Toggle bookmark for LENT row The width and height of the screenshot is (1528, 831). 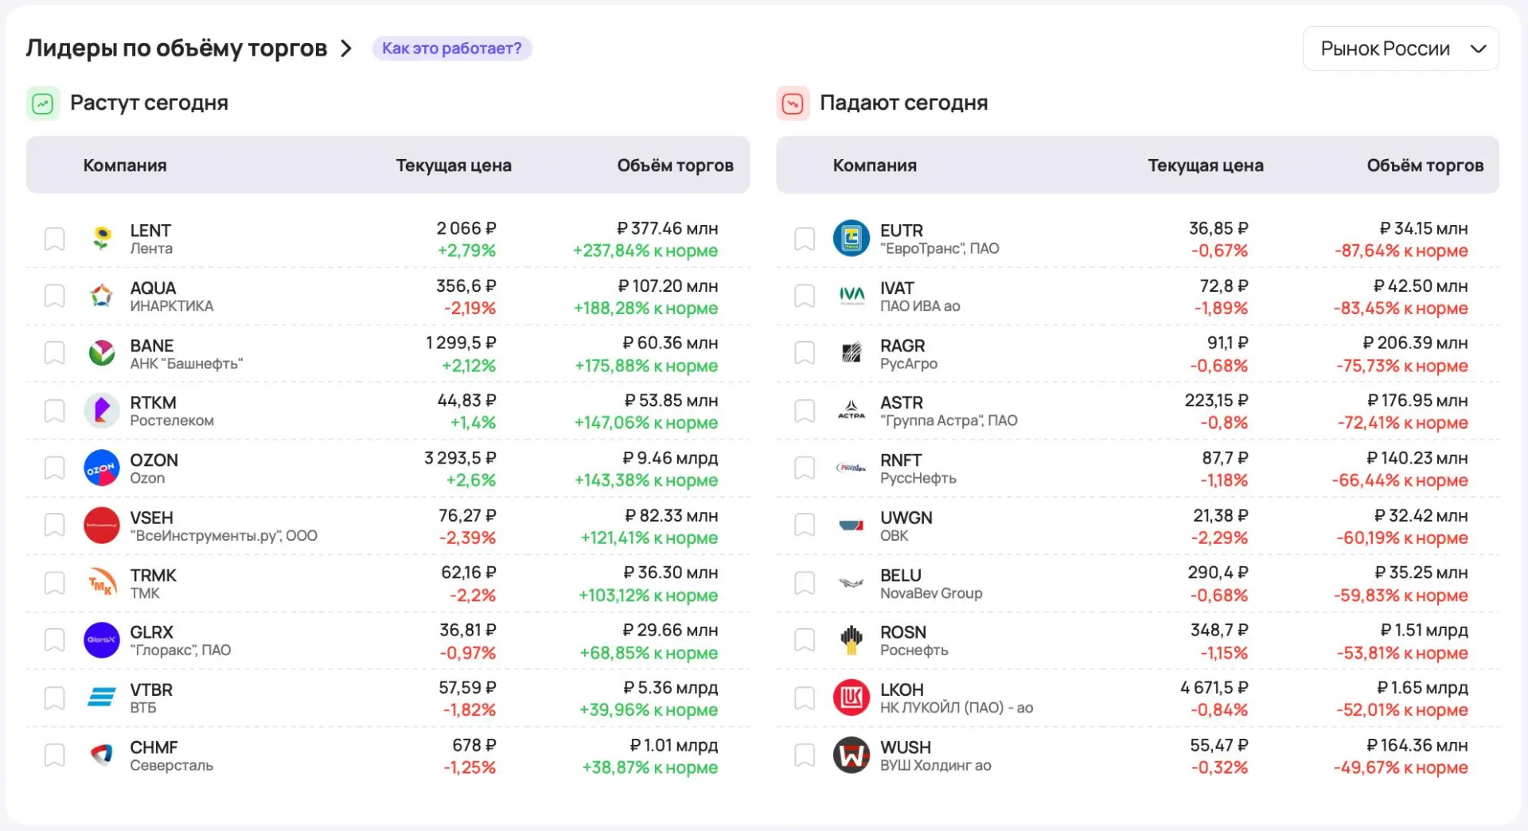[54, 239]
